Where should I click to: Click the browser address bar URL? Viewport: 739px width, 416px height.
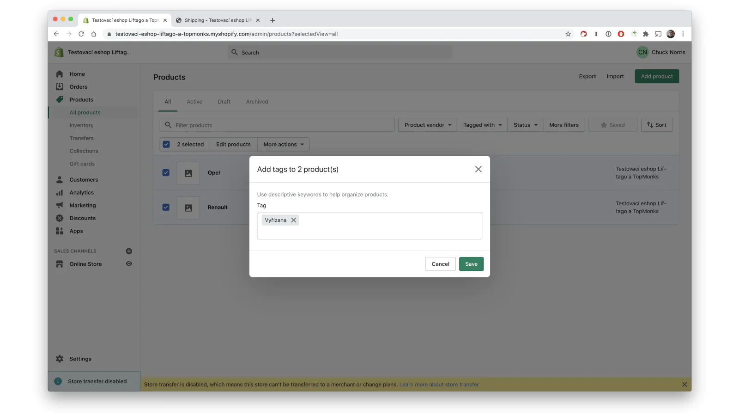pyautogui.click(x=226, y=34)
